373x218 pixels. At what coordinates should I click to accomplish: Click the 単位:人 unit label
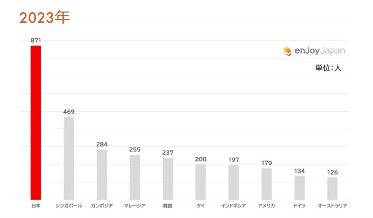point(328,68)
